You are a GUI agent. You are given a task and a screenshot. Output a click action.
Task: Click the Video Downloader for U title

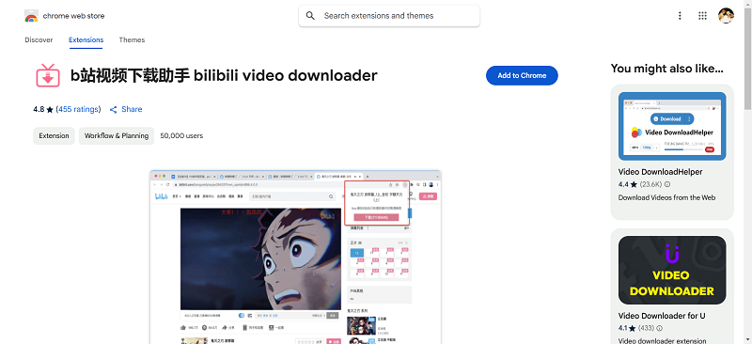[x=662, y=316]
